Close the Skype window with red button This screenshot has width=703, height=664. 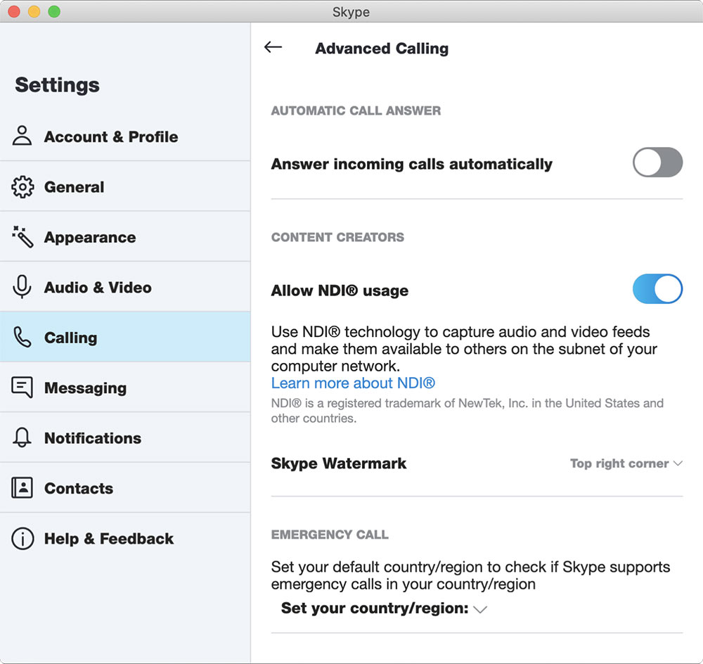(x=14, y=11)
